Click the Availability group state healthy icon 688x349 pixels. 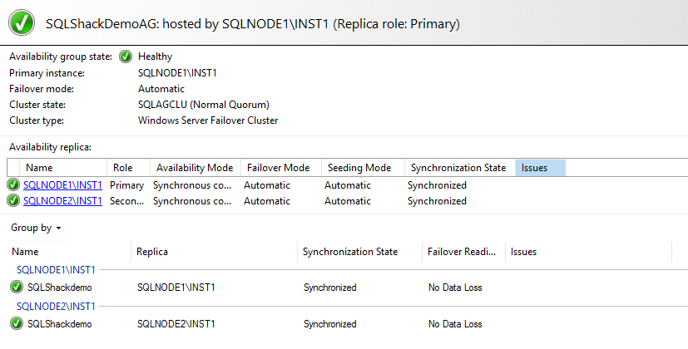[125, 57]
